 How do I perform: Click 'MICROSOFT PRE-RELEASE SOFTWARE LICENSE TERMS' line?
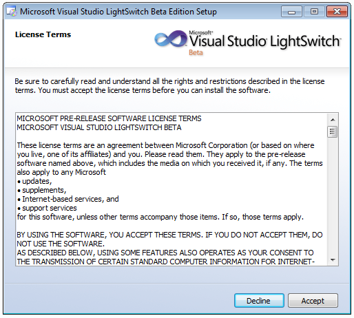coord(109,118)
